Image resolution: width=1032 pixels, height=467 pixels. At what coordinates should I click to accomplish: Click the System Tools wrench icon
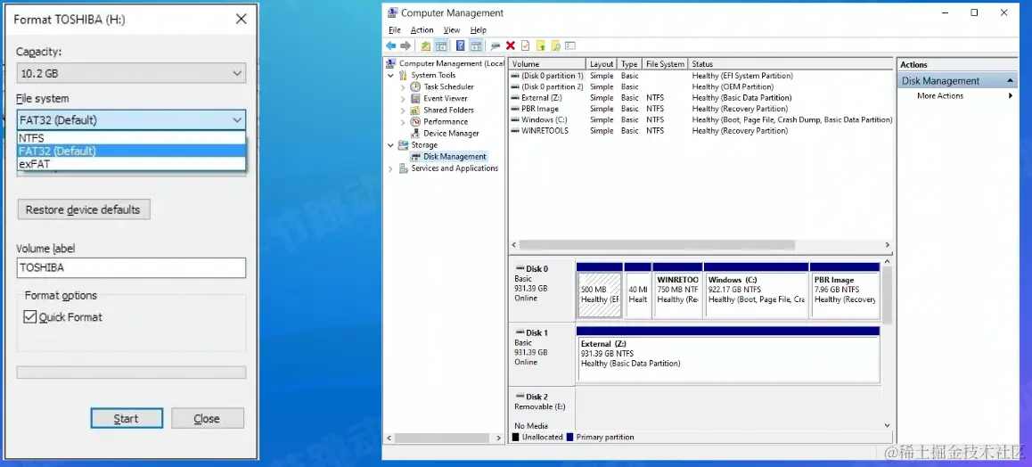404,75
